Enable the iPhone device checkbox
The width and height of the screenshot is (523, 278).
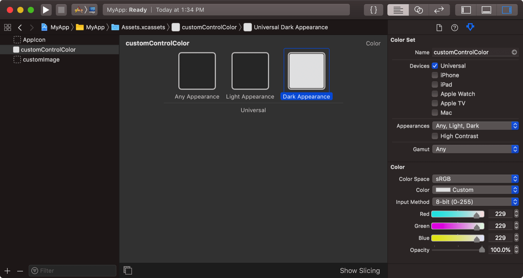(435, 75)
